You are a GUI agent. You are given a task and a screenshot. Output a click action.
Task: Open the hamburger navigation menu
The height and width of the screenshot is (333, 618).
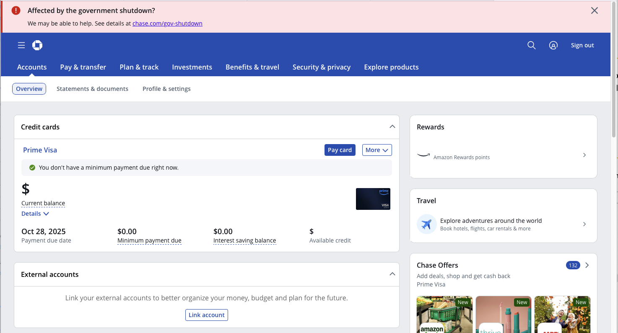21,45
